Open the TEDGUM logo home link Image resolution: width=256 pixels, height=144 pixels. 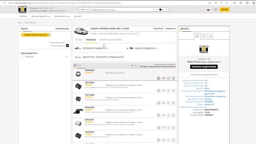tap(22, 10)
